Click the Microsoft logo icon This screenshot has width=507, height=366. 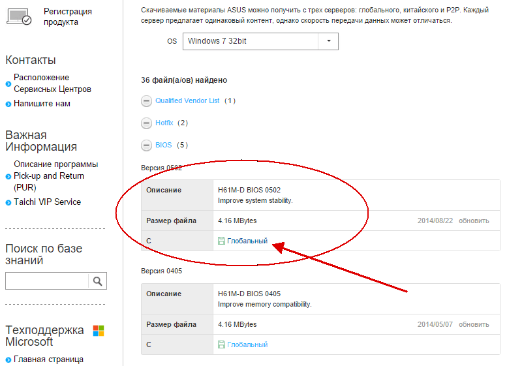pyautogui.click(x=99, y=331)
